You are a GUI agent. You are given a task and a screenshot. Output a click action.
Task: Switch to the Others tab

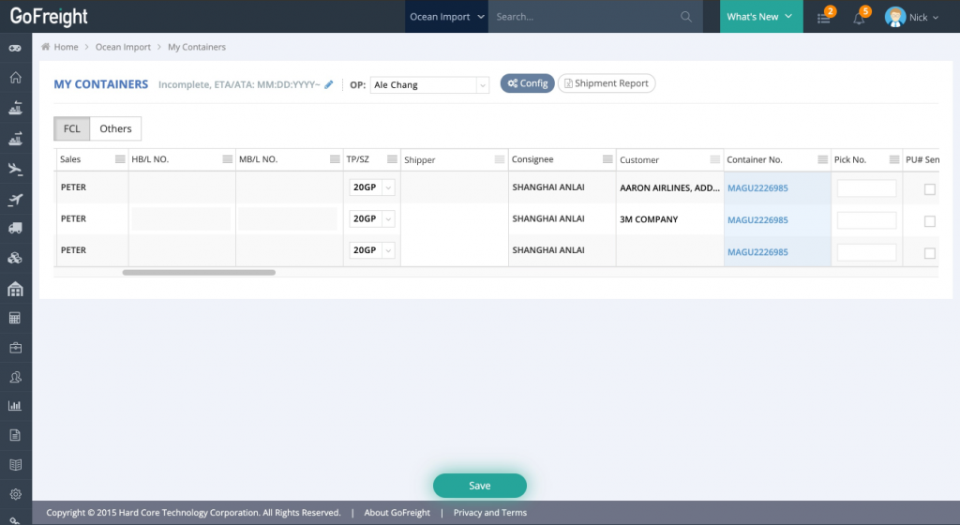coord(116,128)
